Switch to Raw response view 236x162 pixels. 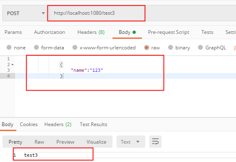(39, 142)
